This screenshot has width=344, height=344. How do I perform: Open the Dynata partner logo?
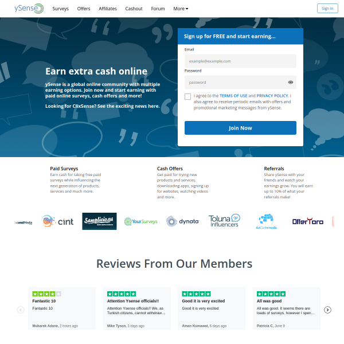[x=182, y=221]
